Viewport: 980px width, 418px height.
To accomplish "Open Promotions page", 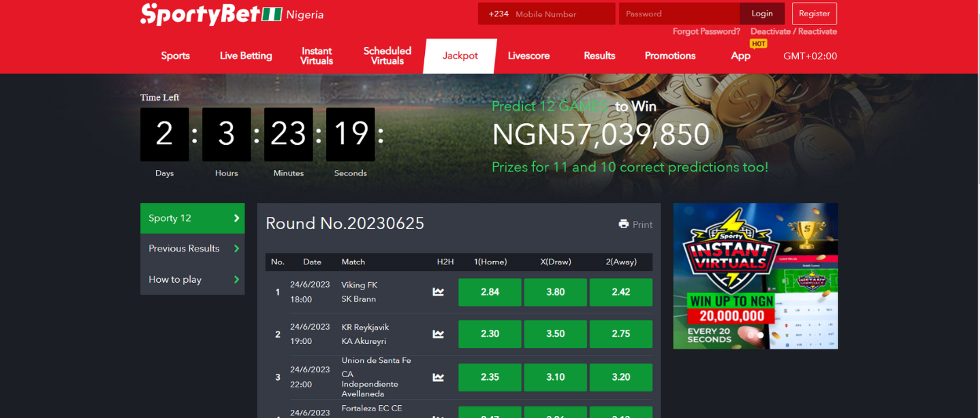I will 670,56.
